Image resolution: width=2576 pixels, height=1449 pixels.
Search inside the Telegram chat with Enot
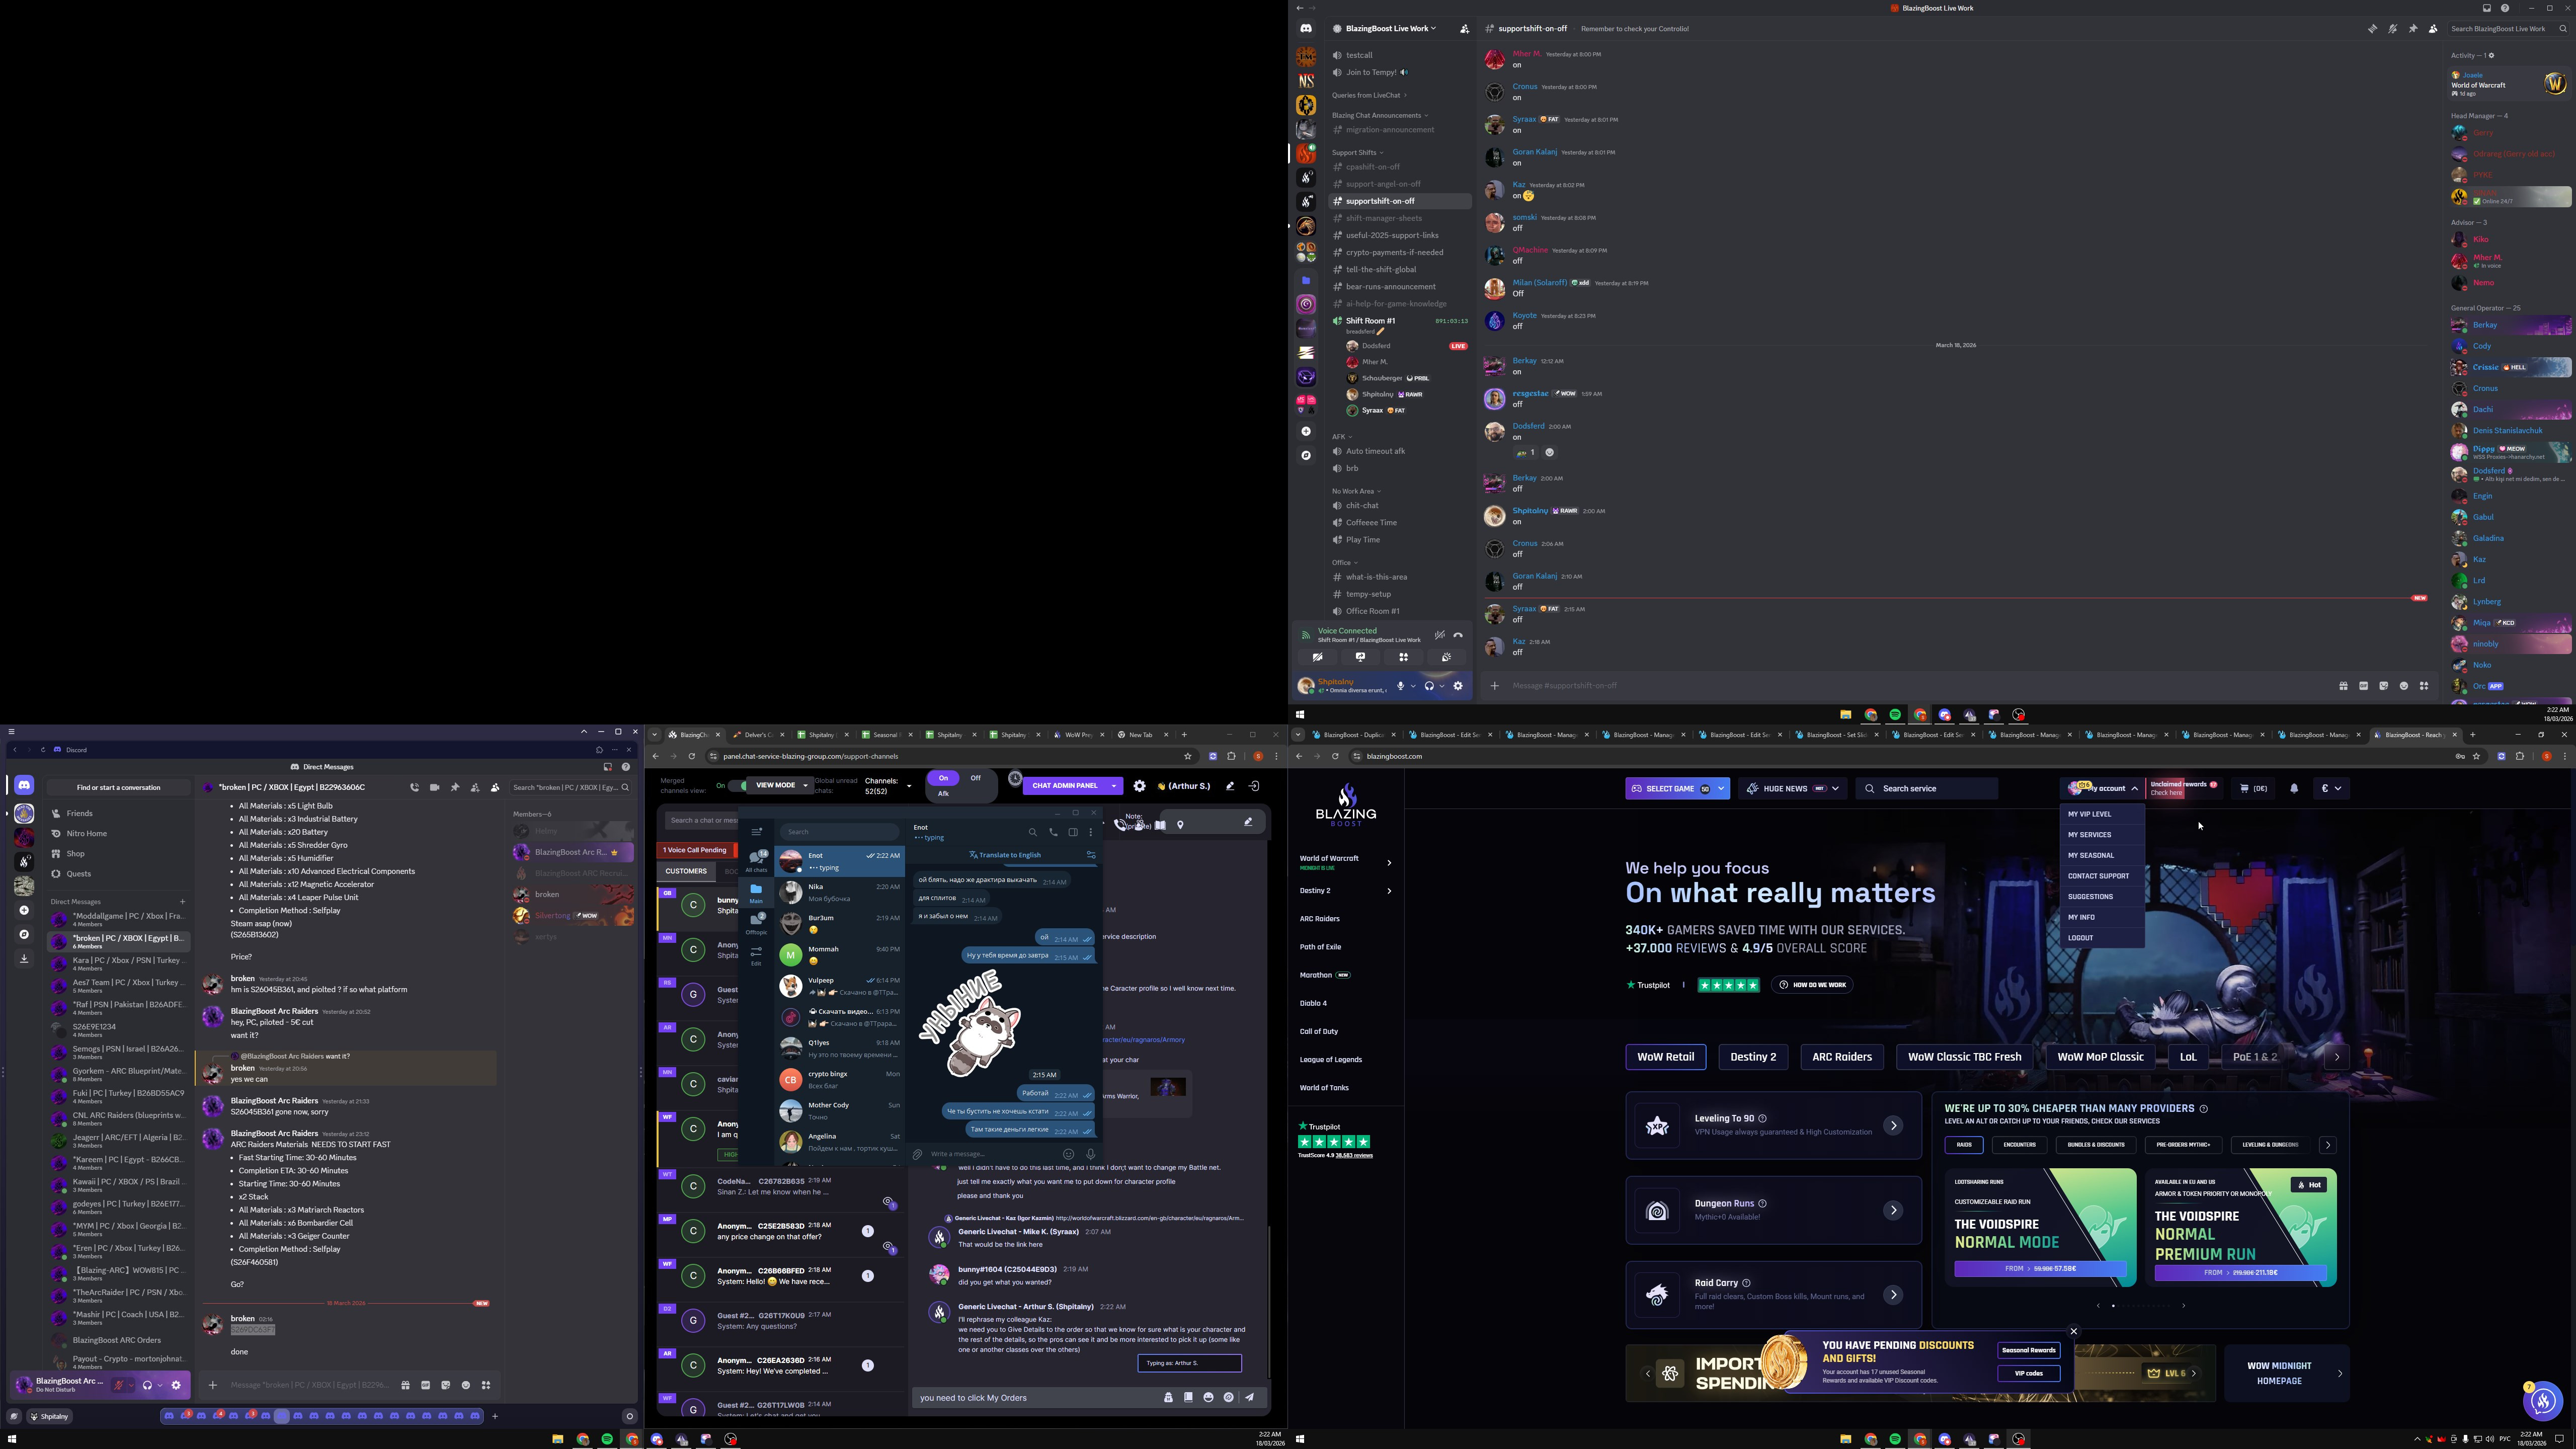pos(1033,832)
